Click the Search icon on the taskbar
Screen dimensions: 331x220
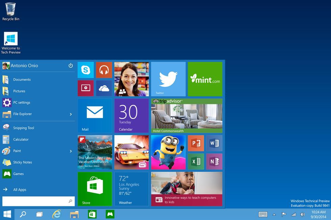click(x=23, y=214)
